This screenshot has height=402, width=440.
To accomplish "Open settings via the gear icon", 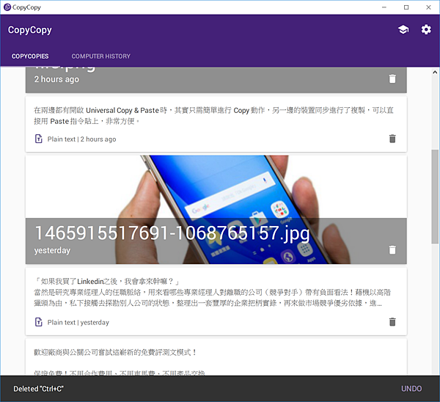I will pyautogui.click(x=426, y=30).
